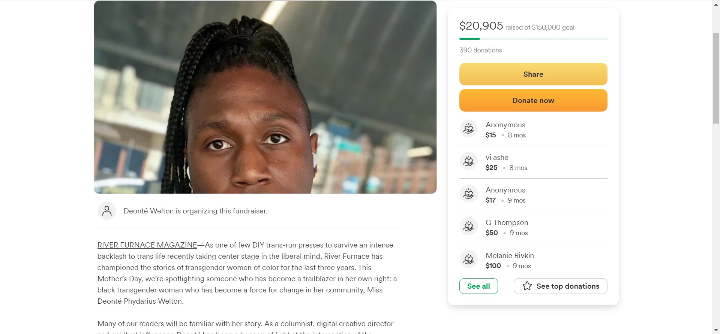Click the 390 donations count
The width and height of the screenshot is (720, 334).
click(x=480, y=50)
